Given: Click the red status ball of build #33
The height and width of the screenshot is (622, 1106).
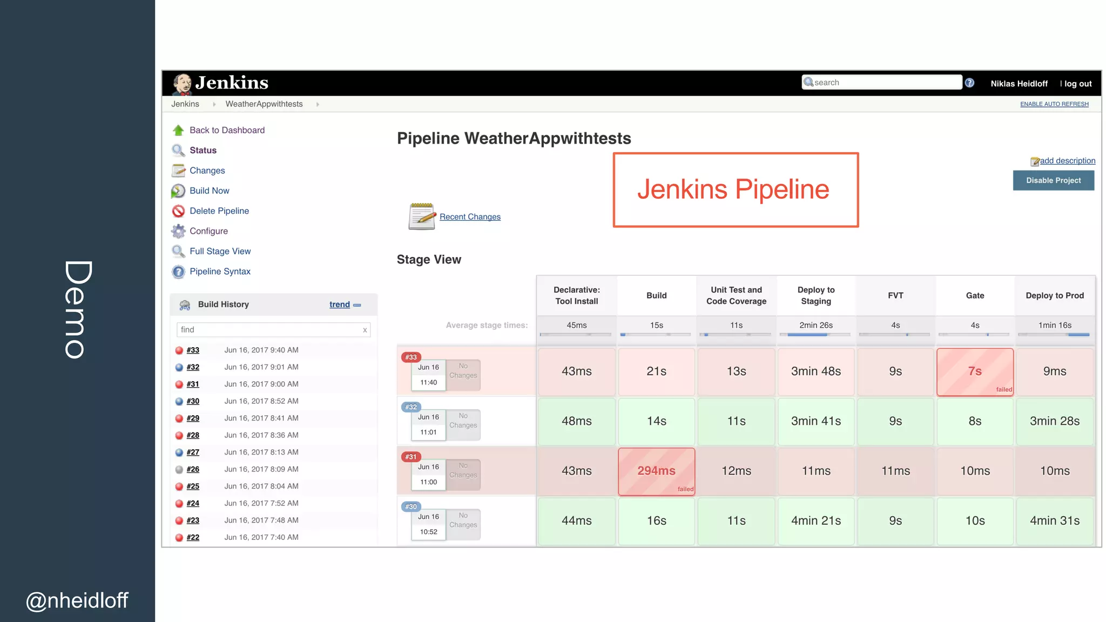Looking at the screenshot, I should [x=179, y=350].
